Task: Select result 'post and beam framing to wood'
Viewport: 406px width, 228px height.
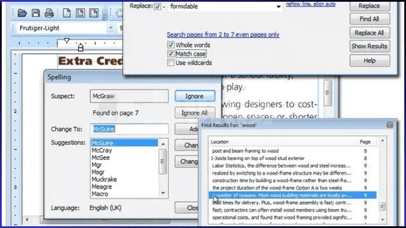Action: [x=293, y=151]
